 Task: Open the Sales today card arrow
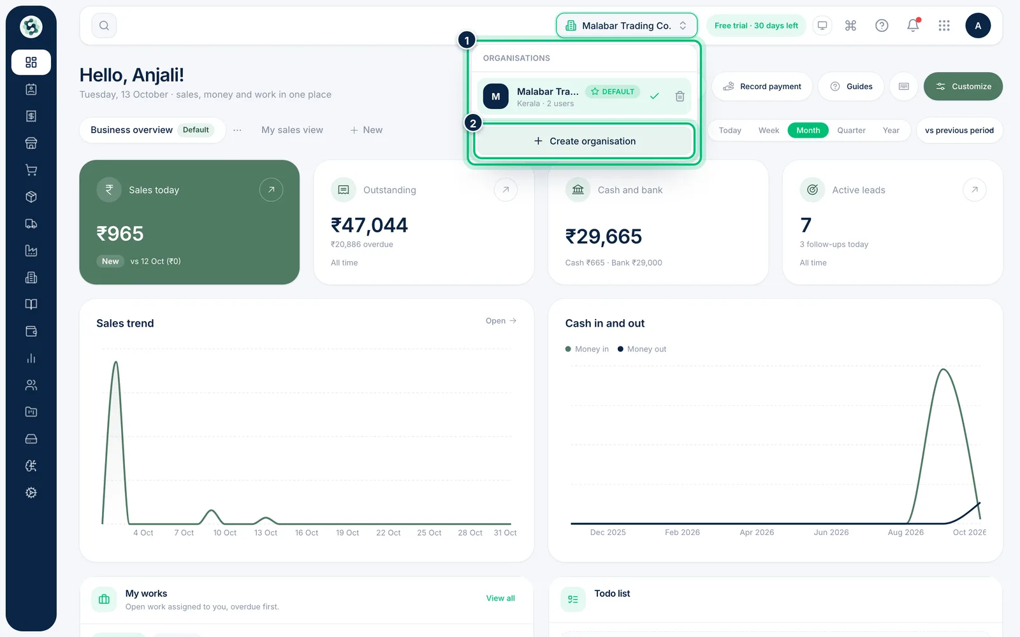271,189
